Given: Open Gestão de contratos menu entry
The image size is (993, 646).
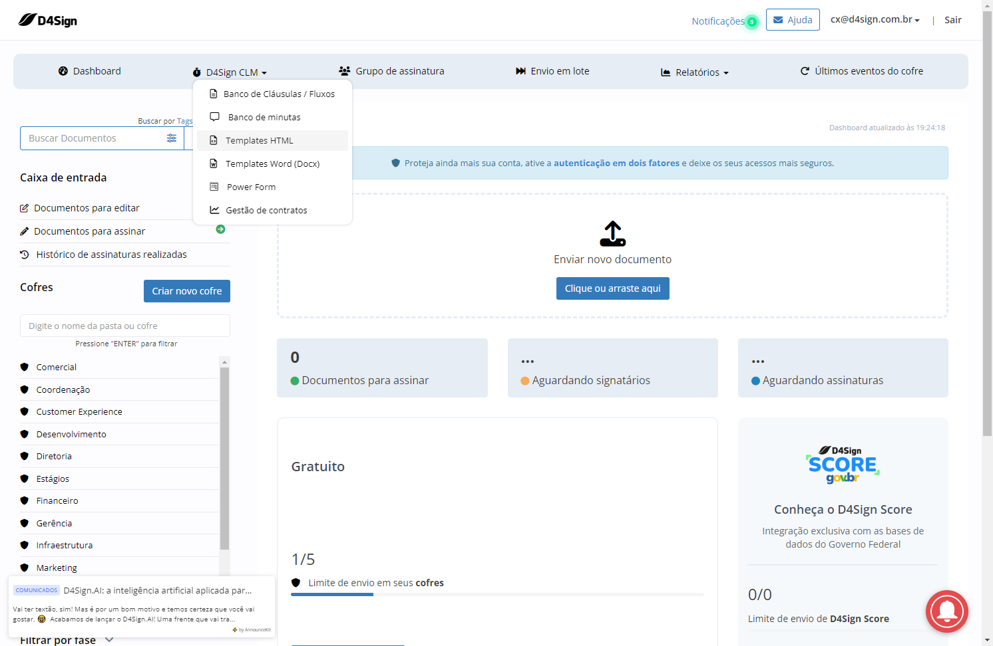Looking at the screenshot, I should (x=272, y=210).
